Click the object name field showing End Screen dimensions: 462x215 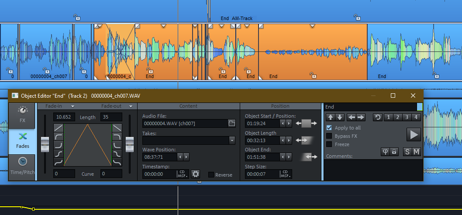(370, 107)
